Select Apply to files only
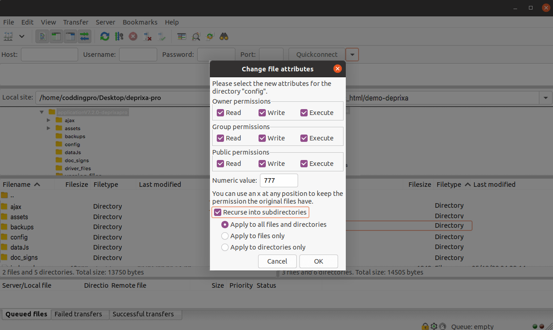This screenshot has height=330, width=553. click(x=225, y=236)
